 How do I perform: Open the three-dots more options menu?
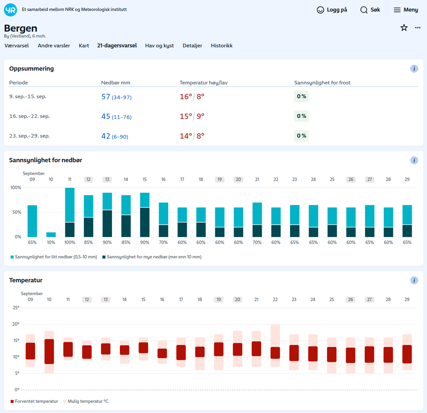coord(418,28)
